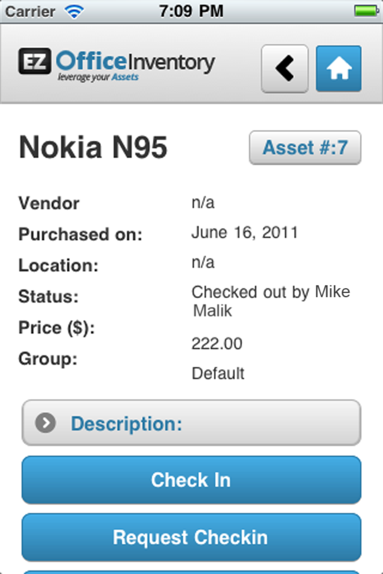Viewport: 383px width, 574px height.
Task: Select the Nokia N95 title
Action: (93, 148)
